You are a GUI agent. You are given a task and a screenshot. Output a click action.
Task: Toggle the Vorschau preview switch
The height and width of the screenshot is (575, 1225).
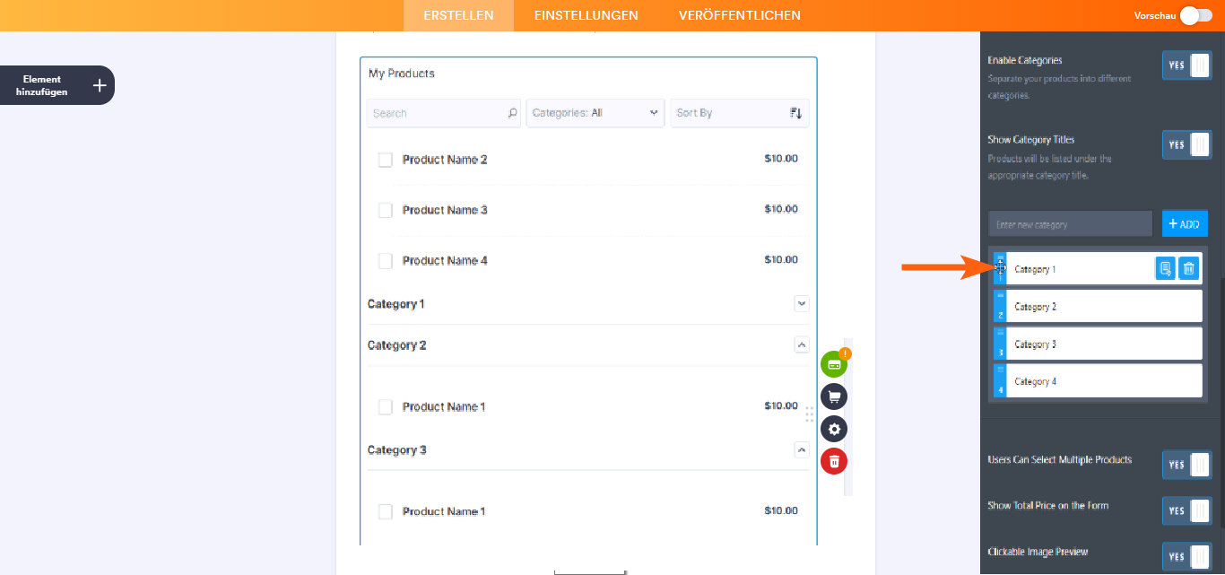[1195, 15]
